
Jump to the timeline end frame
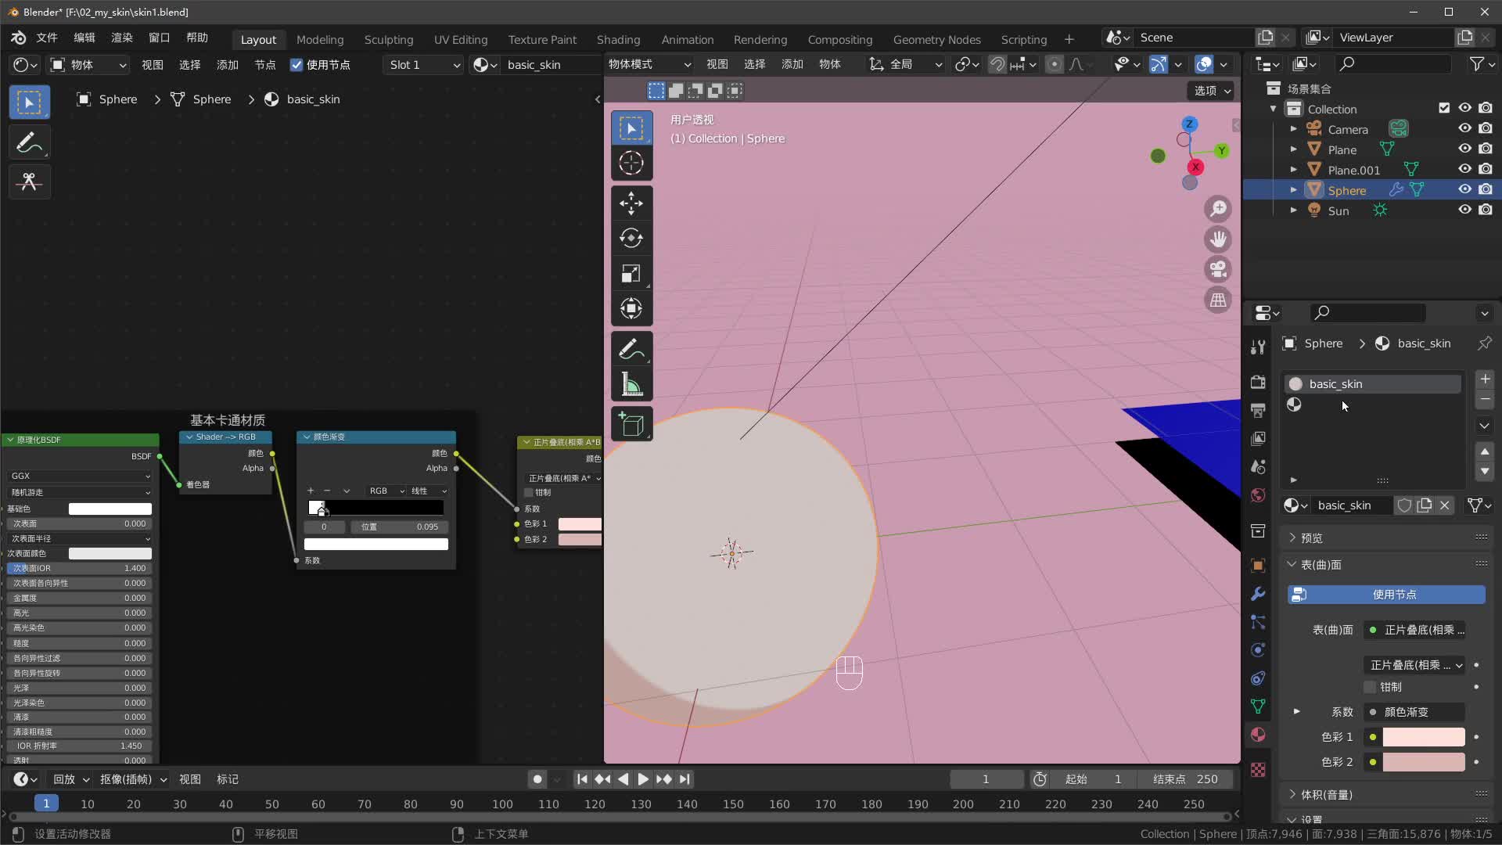(685, 779)
